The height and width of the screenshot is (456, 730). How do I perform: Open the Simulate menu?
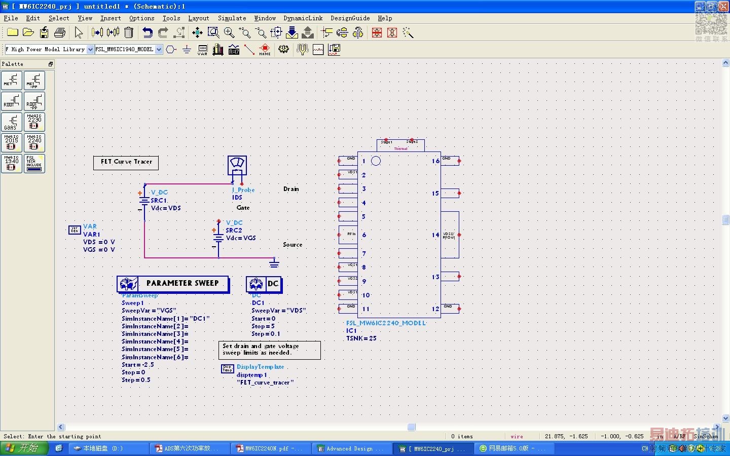click(x=232, y=18)
